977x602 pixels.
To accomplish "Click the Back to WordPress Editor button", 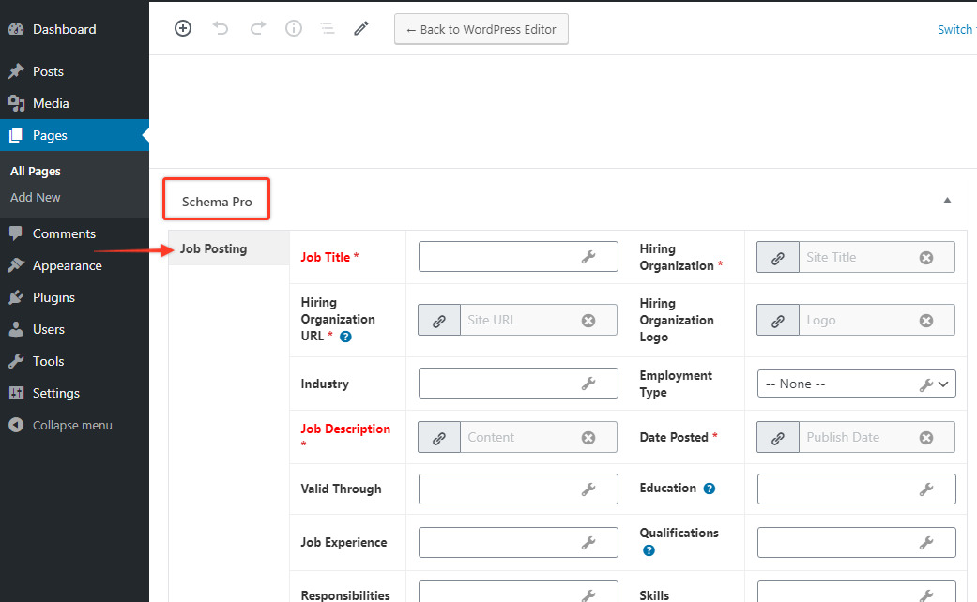I will coord(481,28).
